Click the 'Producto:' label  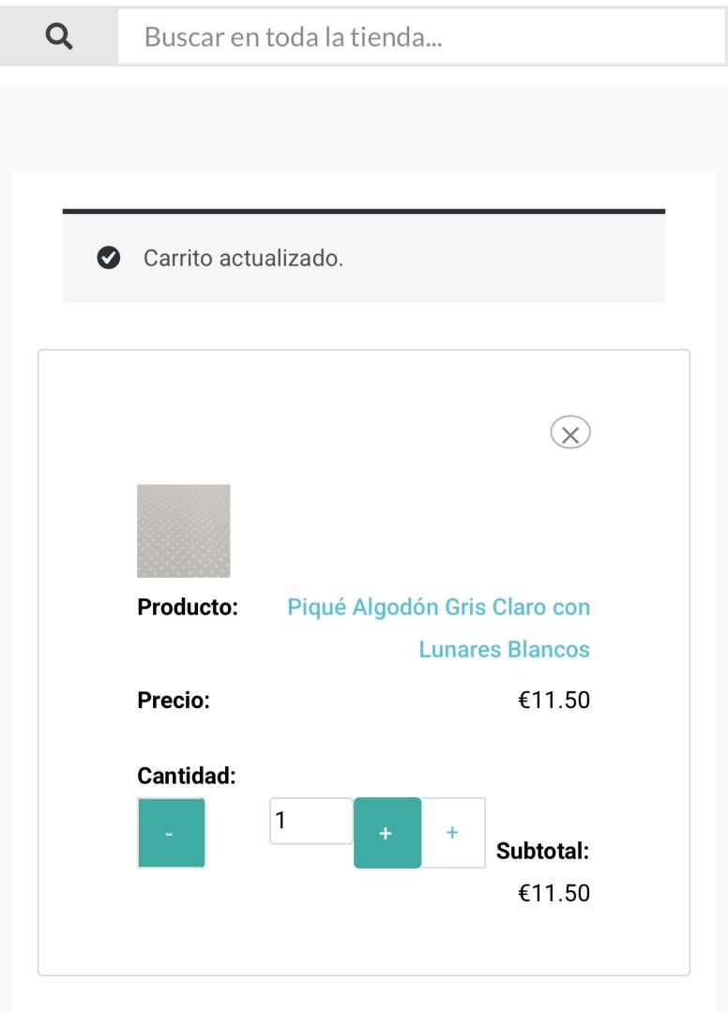tap(188, 608)
